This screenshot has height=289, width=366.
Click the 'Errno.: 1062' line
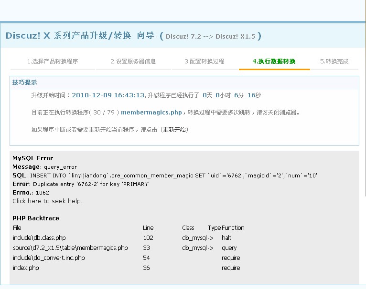tap(31, 193)
